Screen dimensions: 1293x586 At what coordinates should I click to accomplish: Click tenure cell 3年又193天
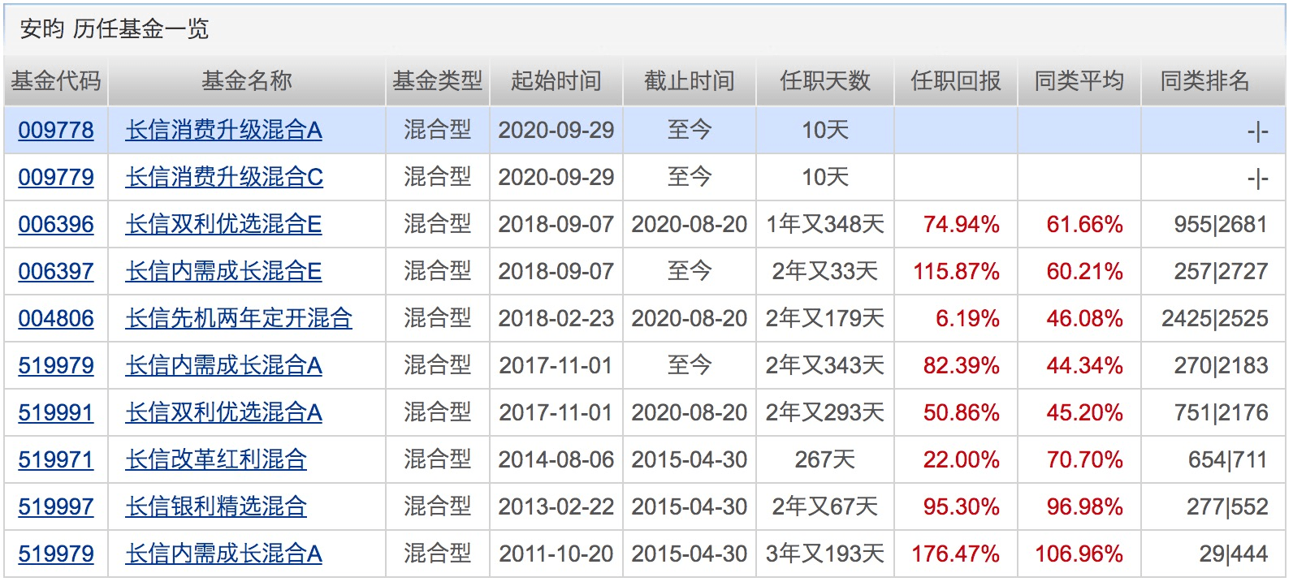point(825,554)
